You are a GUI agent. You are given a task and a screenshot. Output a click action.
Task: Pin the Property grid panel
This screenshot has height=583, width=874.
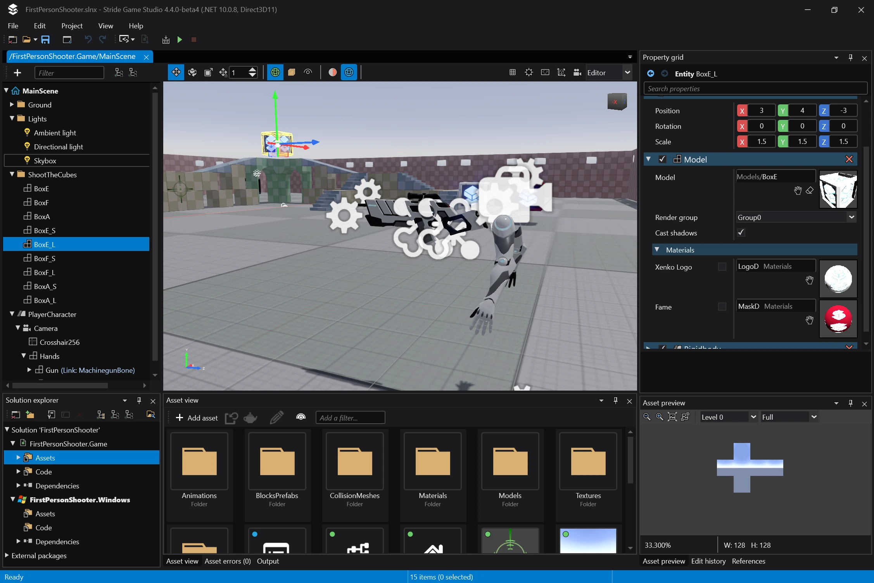click(x=850, y=58)
